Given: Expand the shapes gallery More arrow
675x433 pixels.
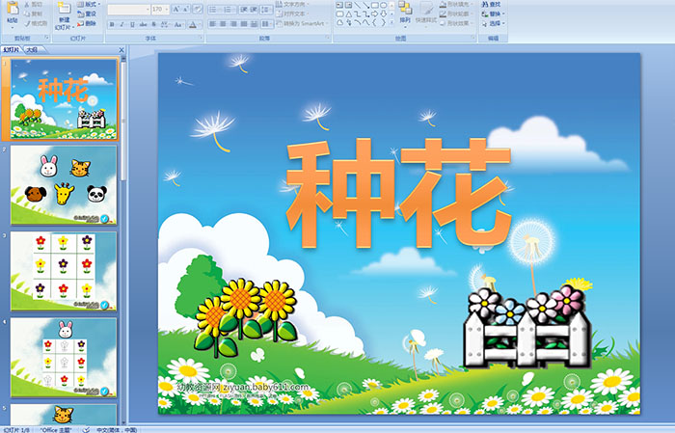Looking at the screenshot, I should [x=391, y=21].
